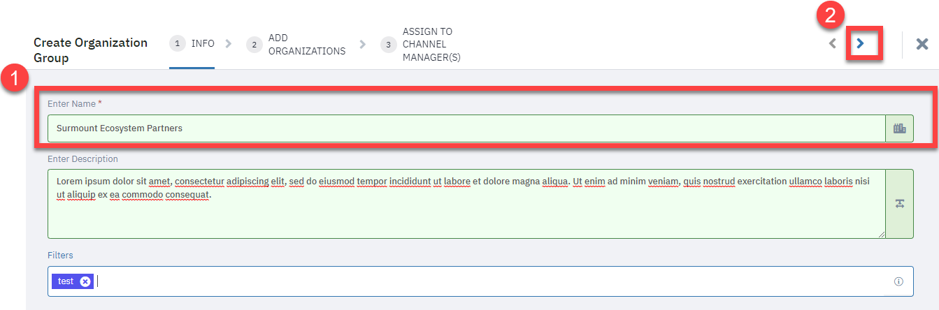Select the INFO step tab

tap(192, 44)
